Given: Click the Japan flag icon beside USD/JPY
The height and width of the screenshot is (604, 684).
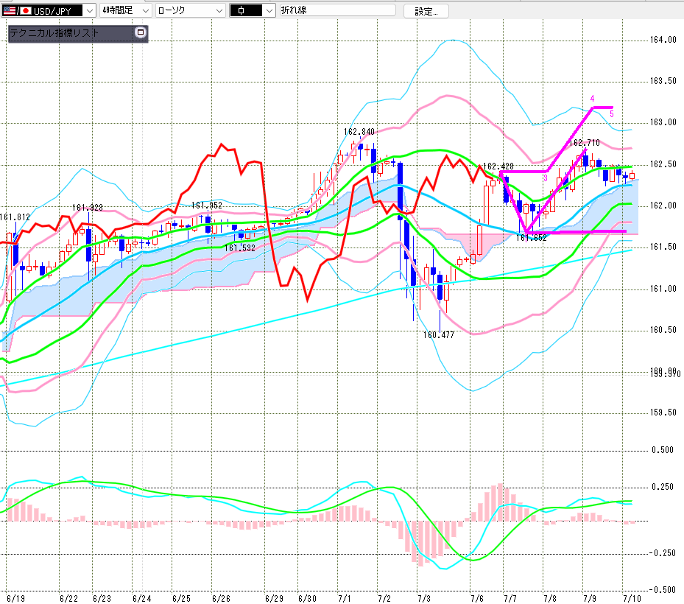Looking at the screenshot, I should tap(26, 11).
